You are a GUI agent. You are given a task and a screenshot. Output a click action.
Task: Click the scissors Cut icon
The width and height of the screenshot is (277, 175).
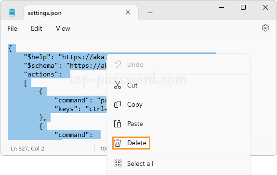118,85
